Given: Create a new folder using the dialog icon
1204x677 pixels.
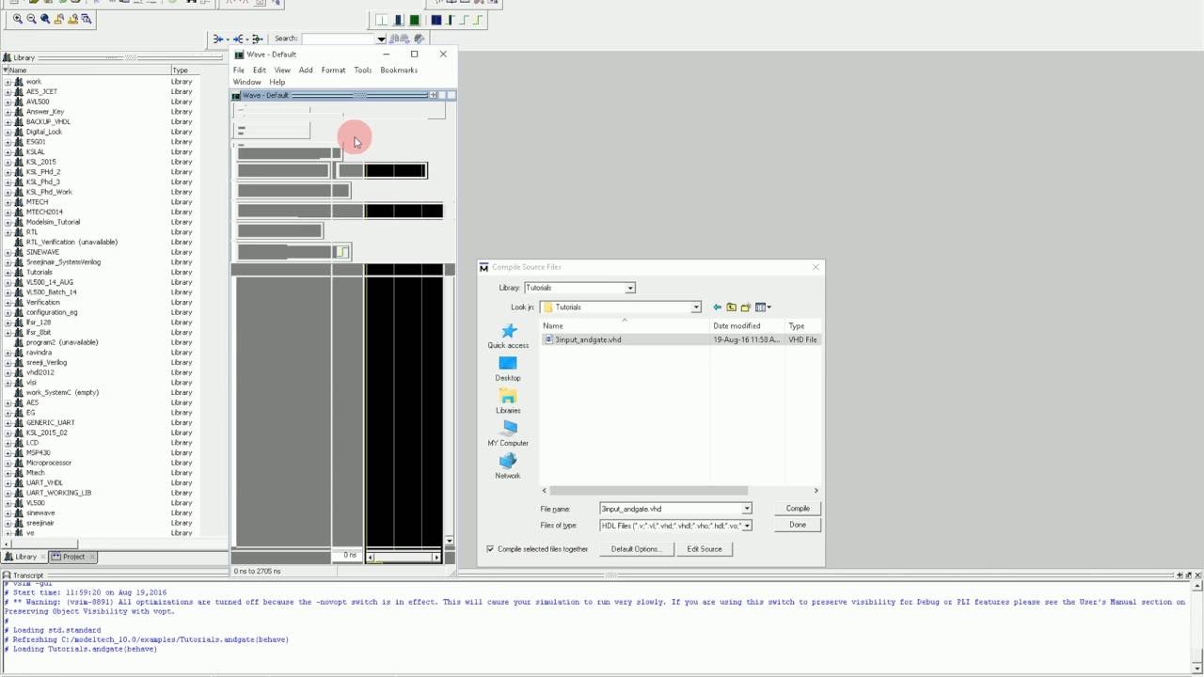Looking at the screenshot, I should click(745, 307).
